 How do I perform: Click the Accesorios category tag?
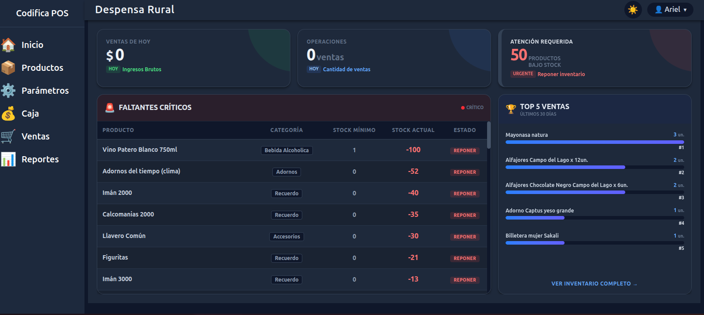click(x=286, y=237)
